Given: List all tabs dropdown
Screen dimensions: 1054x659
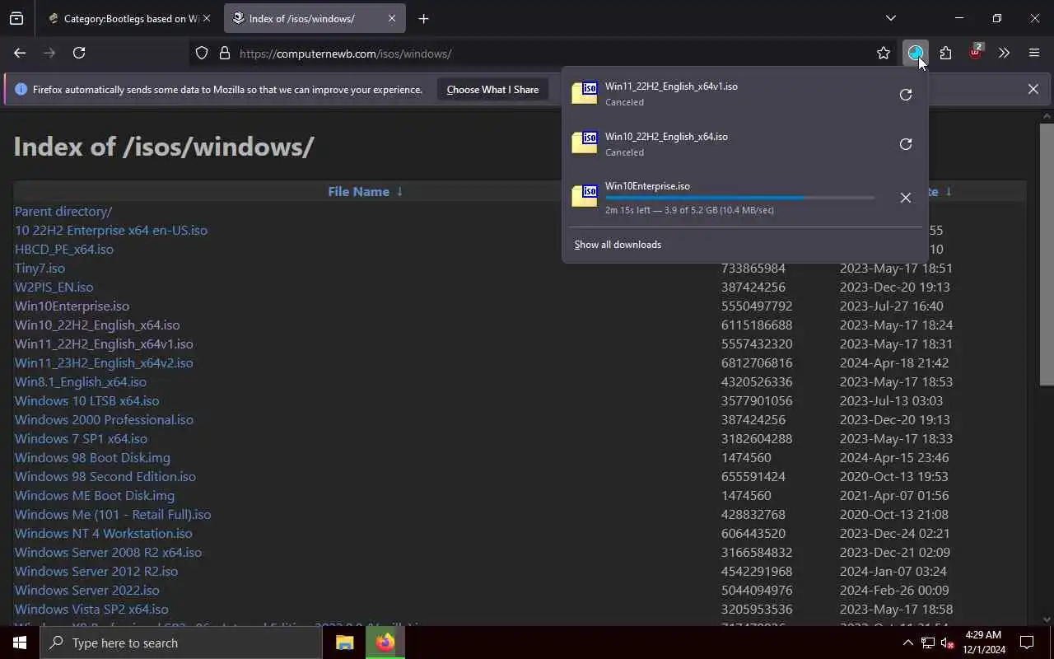Looking at the screenshot, I should tap(890, 18).
